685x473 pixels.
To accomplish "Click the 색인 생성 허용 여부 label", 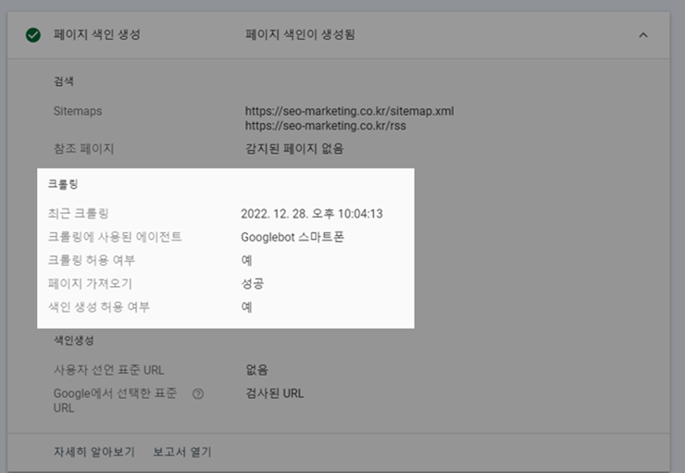I will (98, 307).
